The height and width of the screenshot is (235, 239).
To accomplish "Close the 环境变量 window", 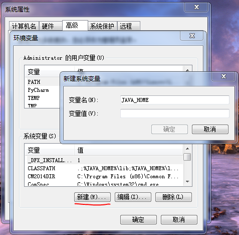I will [x=192, y=36].
